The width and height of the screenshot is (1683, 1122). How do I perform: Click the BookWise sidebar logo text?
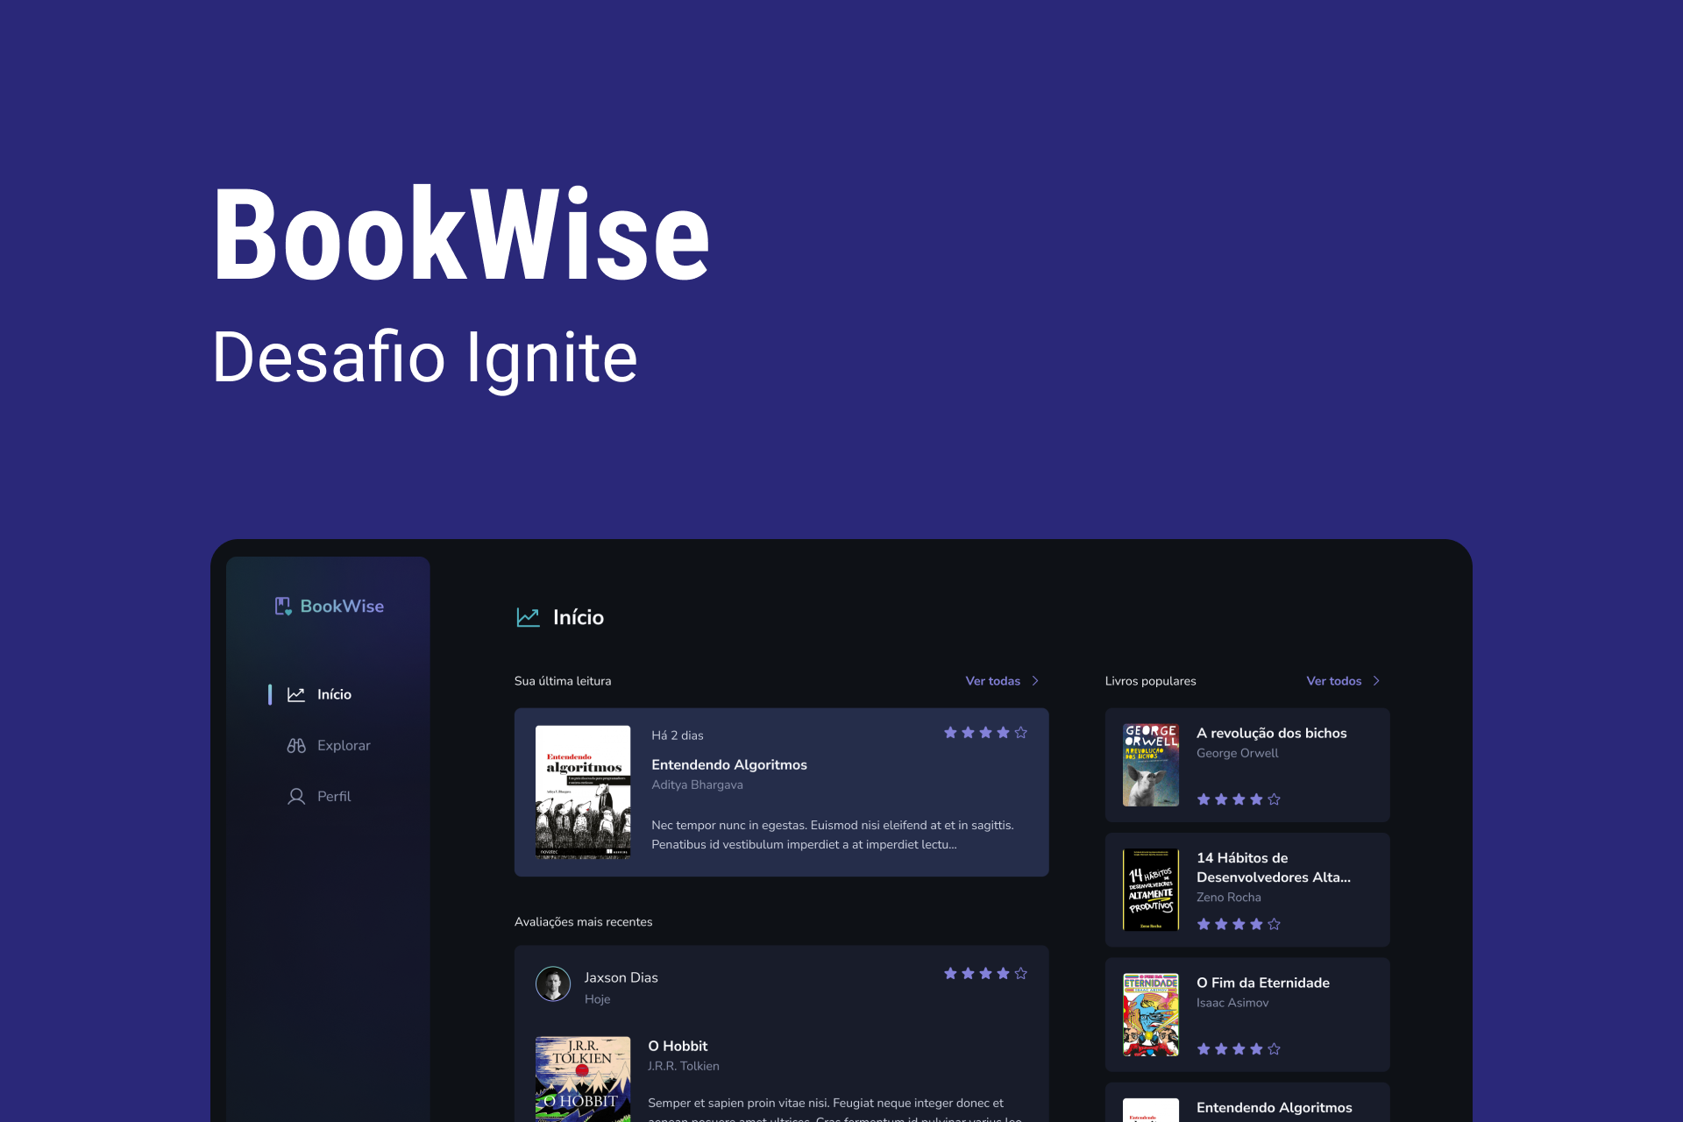click(342, 607)
